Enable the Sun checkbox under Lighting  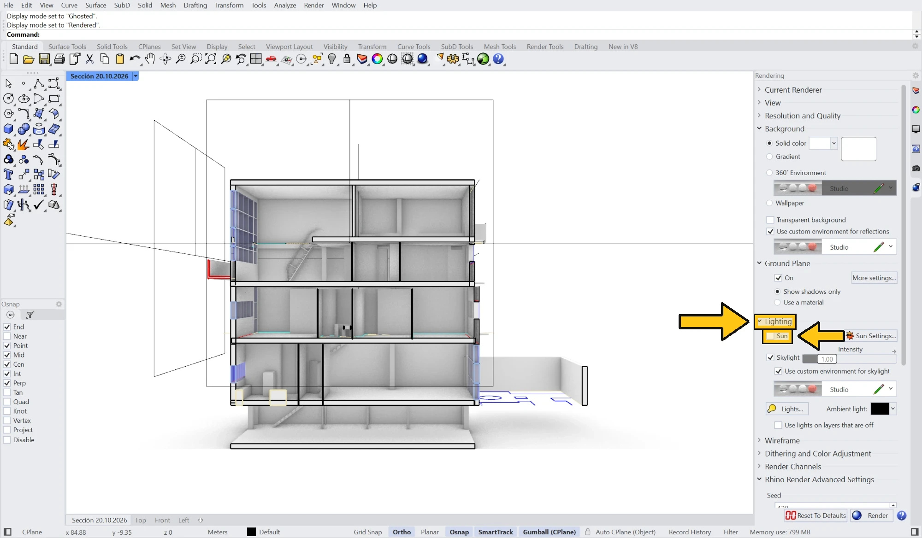(x=770, y=336)
